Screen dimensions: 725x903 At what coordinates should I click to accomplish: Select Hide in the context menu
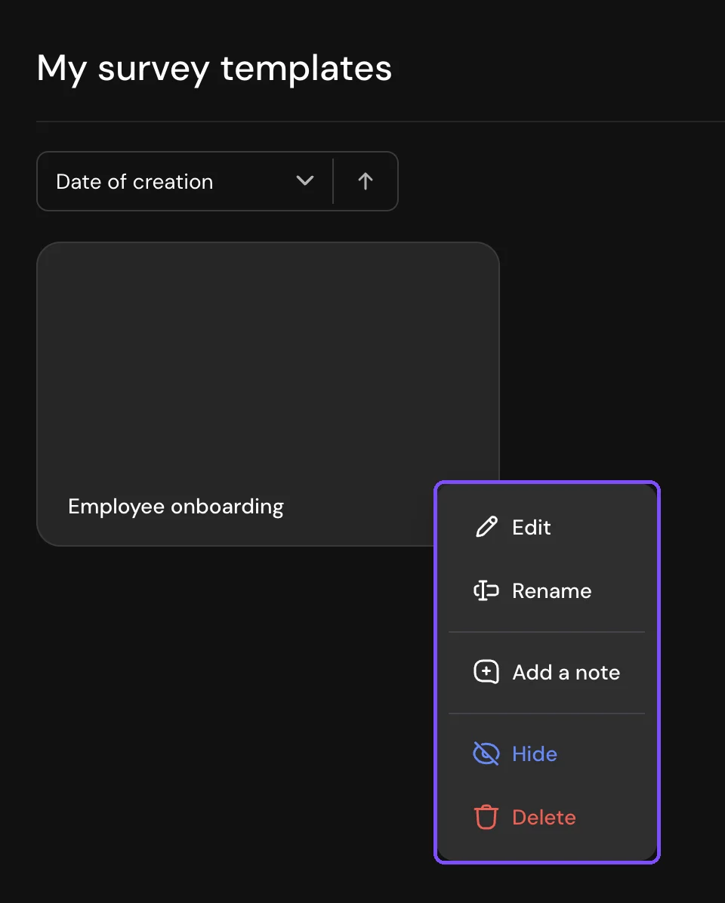547,754
